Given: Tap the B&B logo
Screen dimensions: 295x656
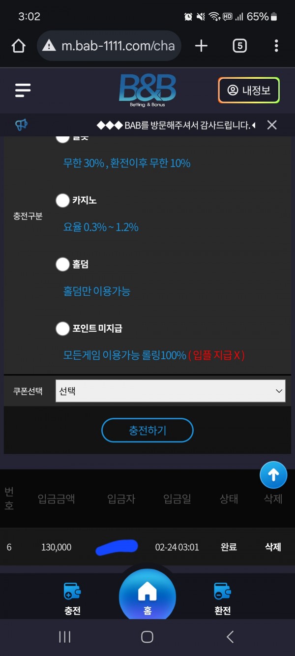Looking at the screenshot, I should (x=147, y=91).
